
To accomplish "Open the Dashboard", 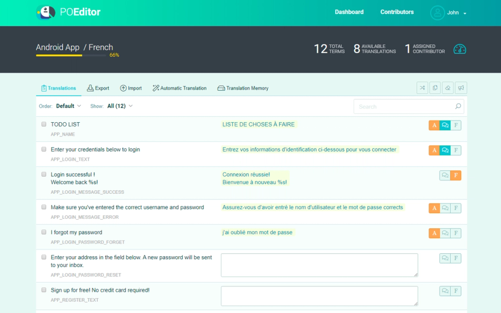I will click(349, 12).
